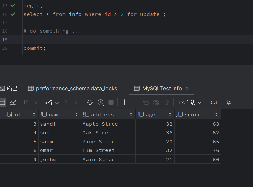
Task: Open the Tx: 自动 transaction mode dropdown
Action: [190, 102]
